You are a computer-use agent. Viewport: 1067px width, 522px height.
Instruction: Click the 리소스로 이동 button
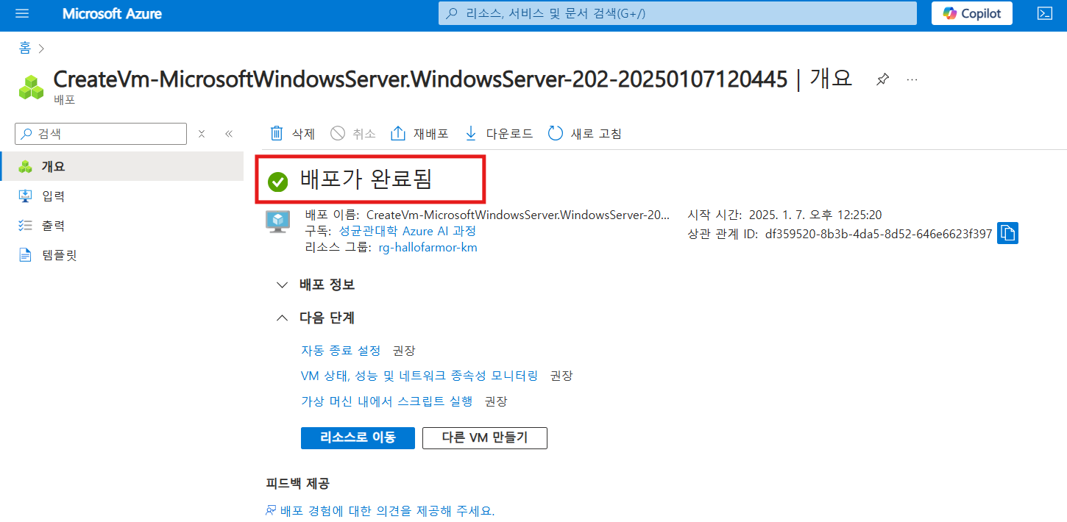coord(358,437)
